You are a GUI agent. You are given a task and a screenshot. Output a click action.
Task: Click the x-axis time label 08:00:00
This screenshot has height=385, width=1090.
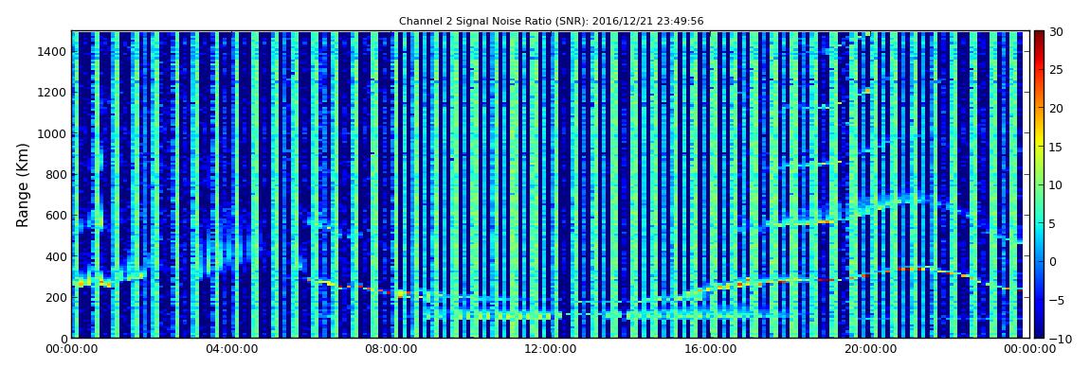[x=391, y=350]
